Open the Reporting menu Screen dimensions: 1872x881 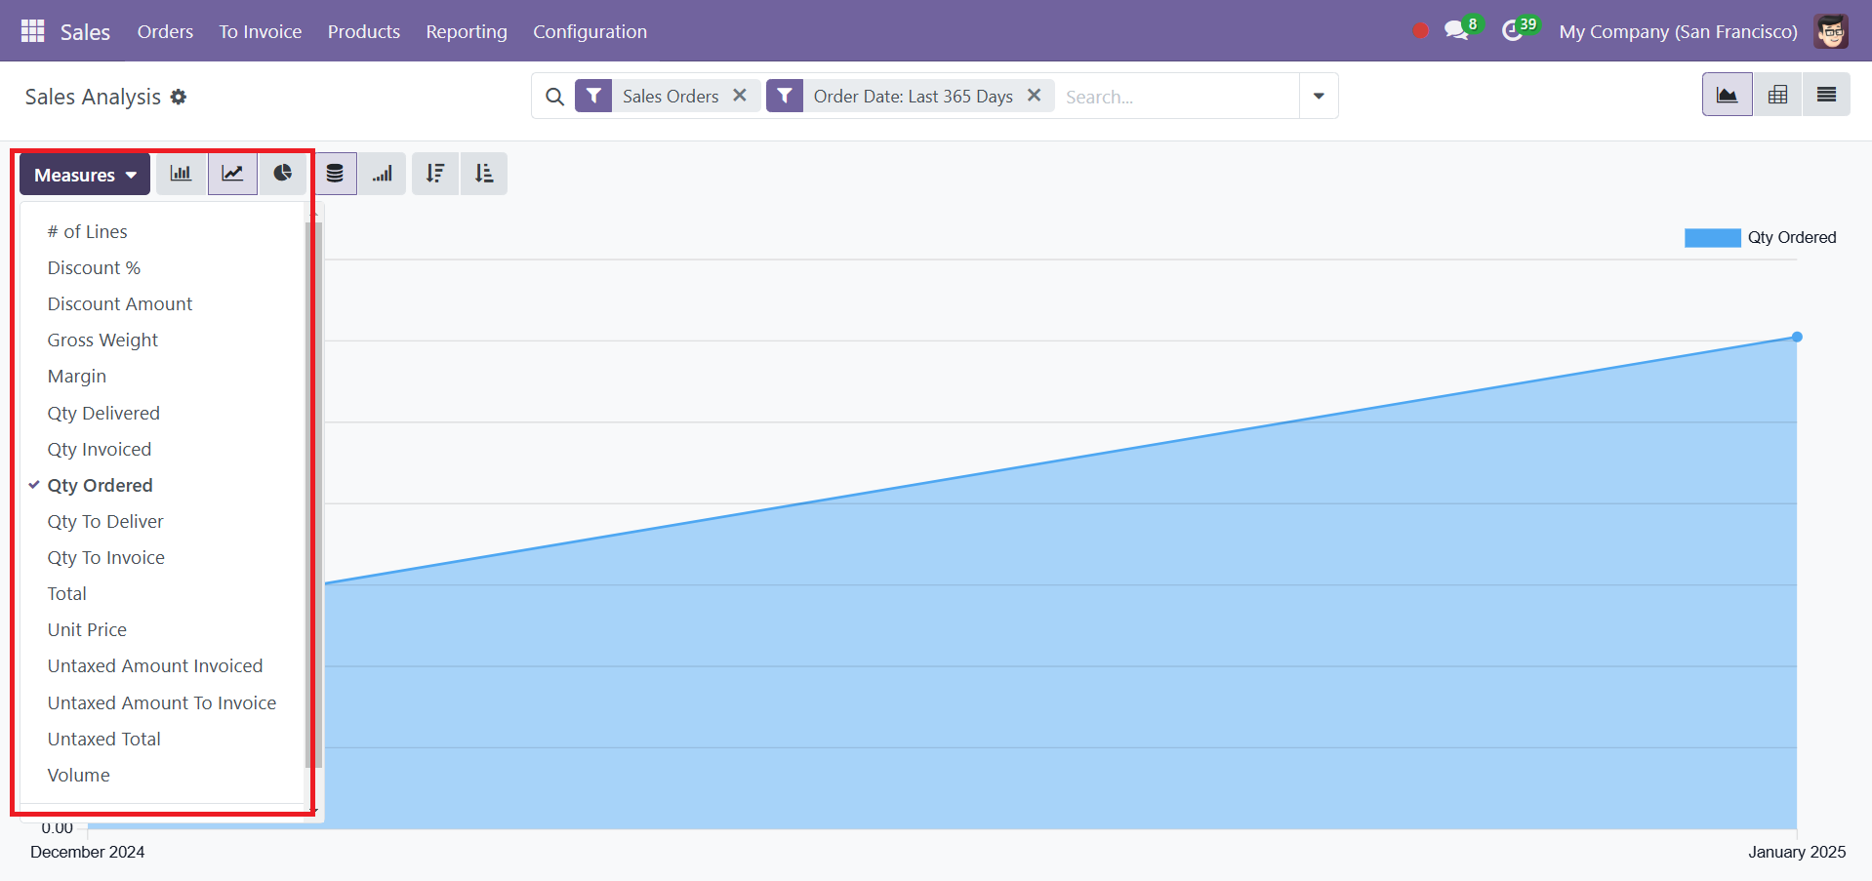tap(467, 31)
